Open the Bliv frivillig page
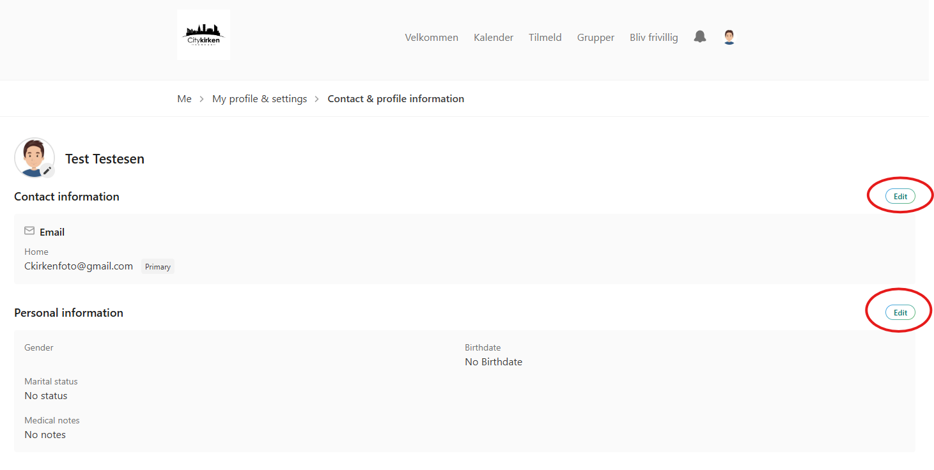The width and height of the screenshot is (934, 470). (x=653, y=38)
